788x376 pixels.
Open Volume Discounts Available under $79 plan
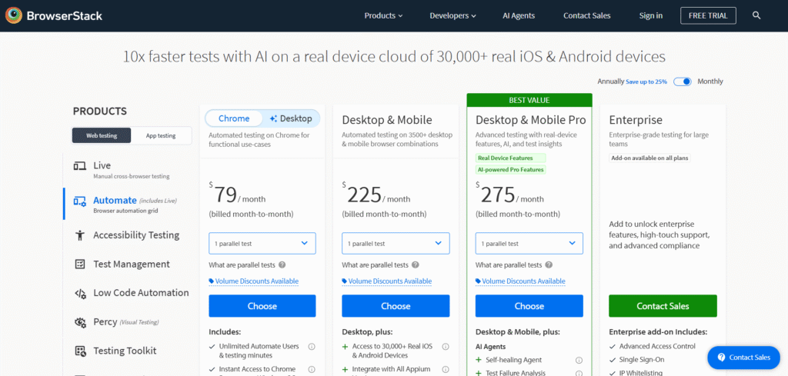click(254, 281)
